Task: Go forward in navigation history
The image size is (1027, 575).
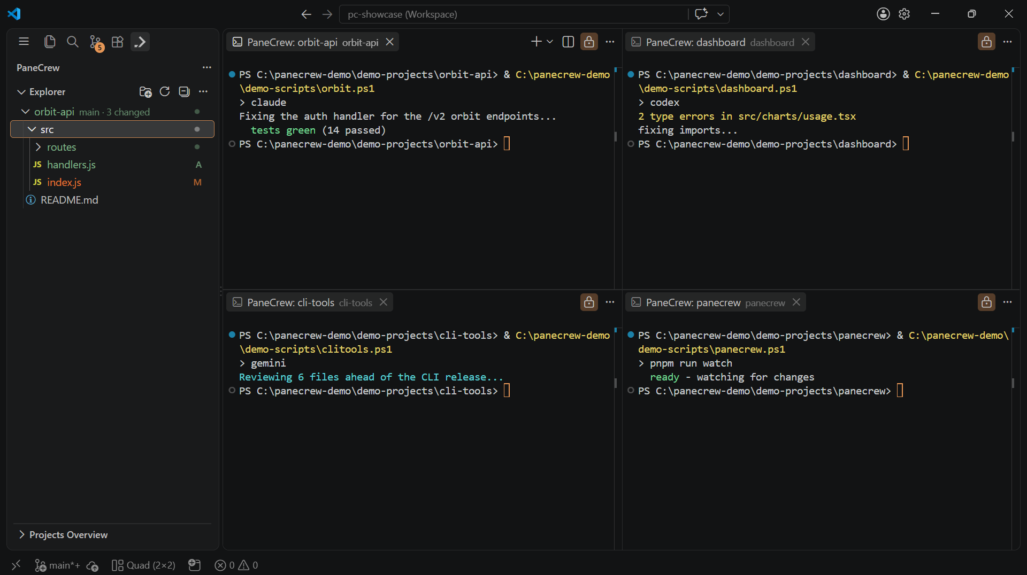Action: pos(327,14)
